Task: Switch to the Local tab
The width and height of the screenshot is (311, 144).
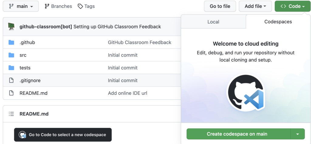Action: coord(213,22)
